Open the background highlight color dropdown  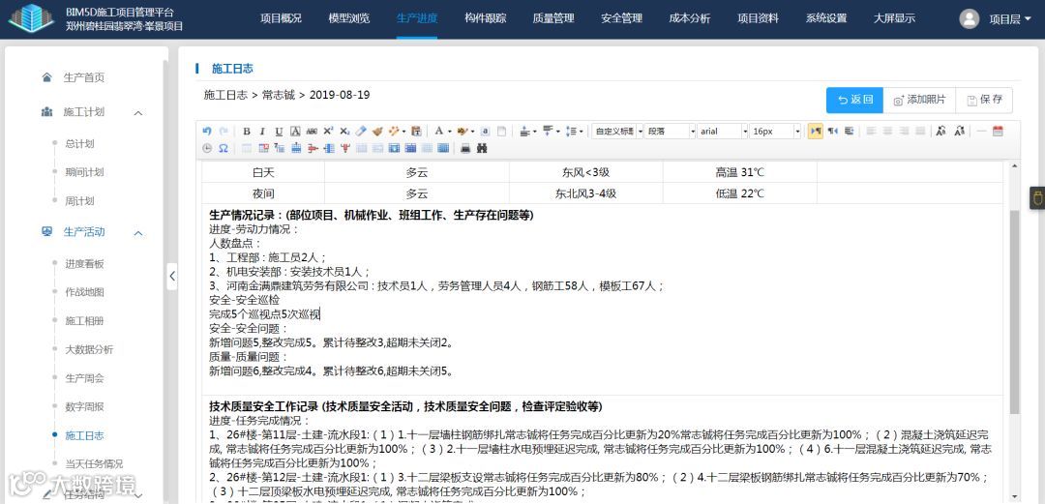point(472,132)
